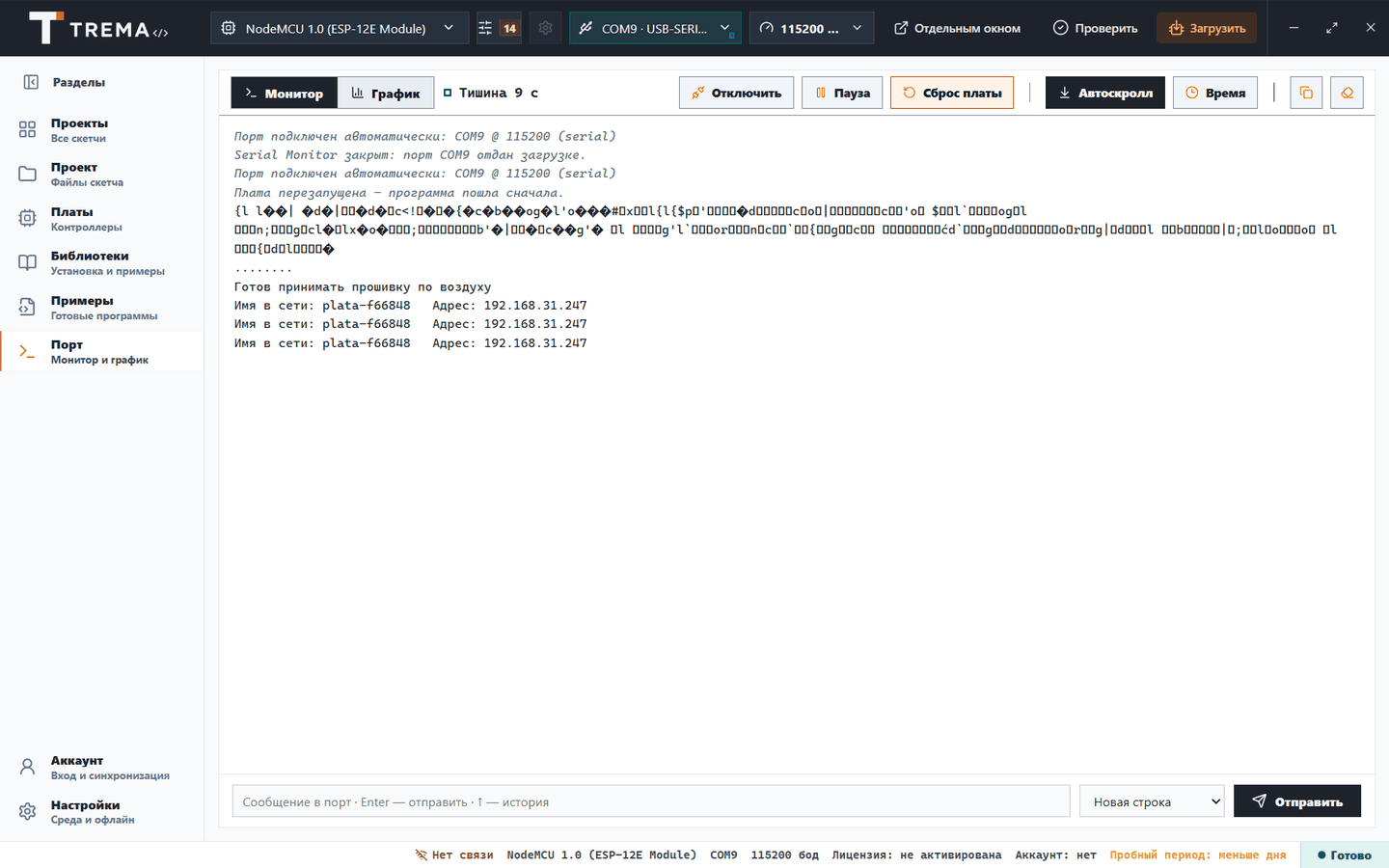Collapse the Разделы sidebar panel icon
Image resolution: width=1389 pixels, height=868 pixels.
coord(31,82)
